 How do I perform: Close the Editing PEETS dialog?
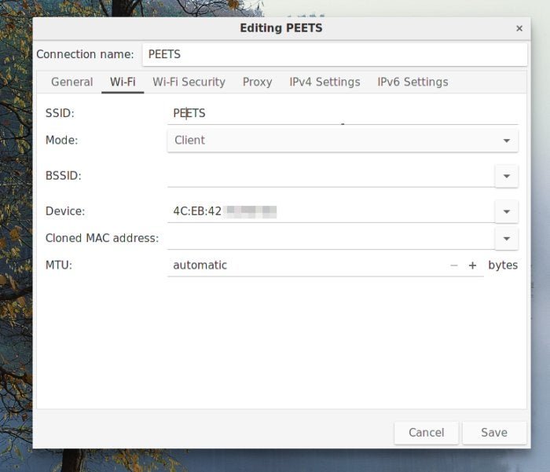click(x=519, y=28)
